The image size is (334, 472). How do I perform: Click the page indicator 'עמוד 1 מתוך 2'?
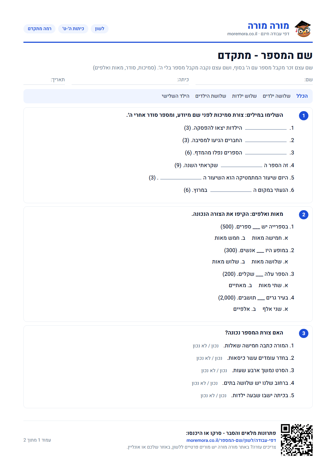(x=37, y=440)
